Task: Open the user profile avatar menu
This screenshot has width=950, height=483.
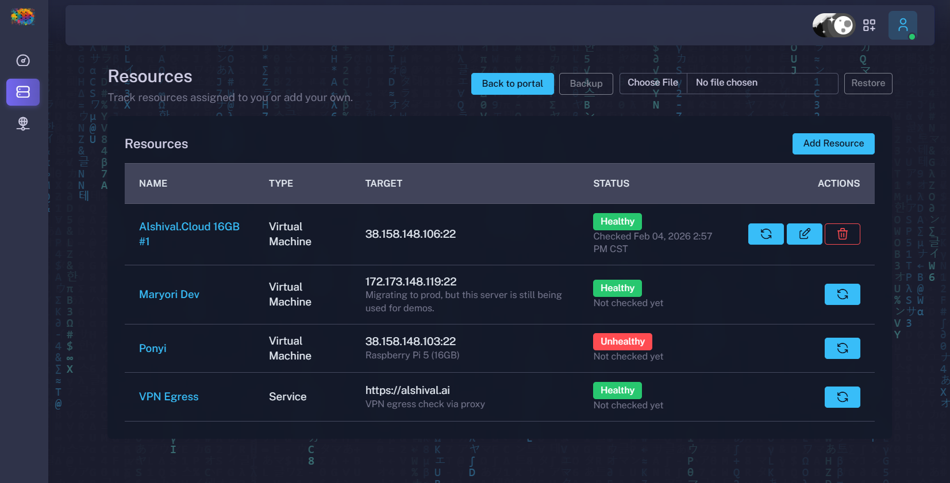Action: click(x=902, y=25)
